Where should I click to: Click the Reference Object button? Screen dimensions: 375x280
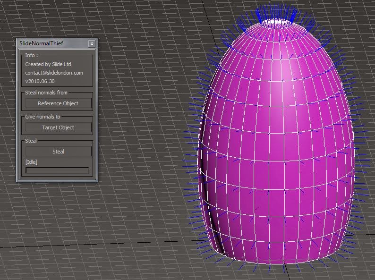(x=58, y=103)
